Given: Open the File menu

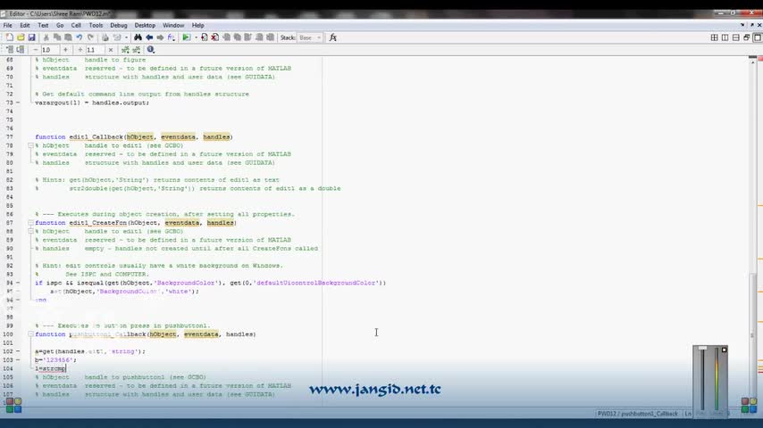Looking at the screenshot, I should [8, 25].
